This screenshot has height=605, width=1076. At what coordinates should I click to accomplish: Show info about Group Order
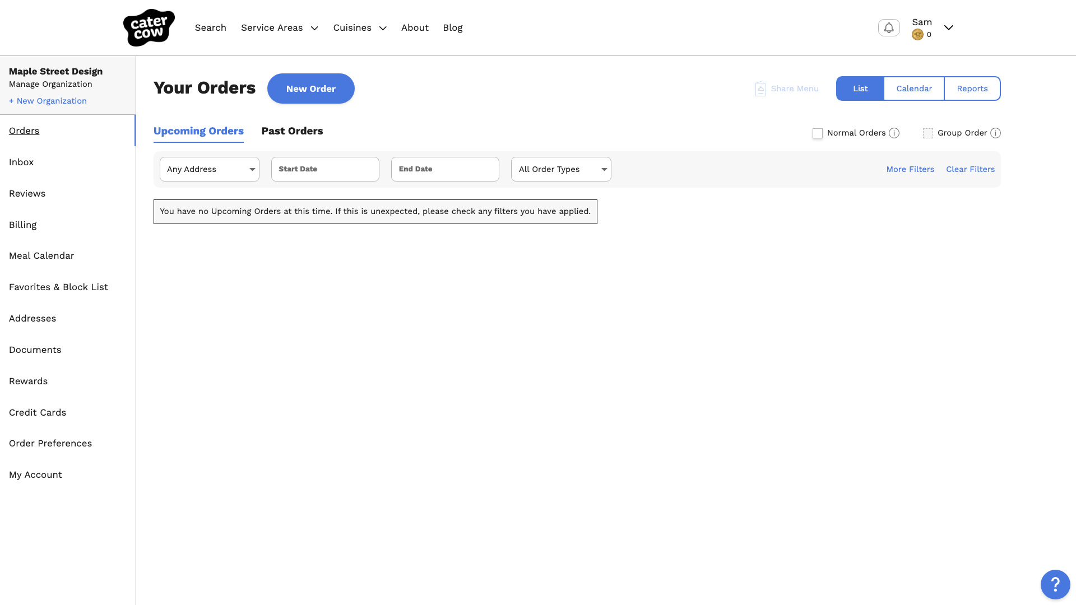click(995, 133)
